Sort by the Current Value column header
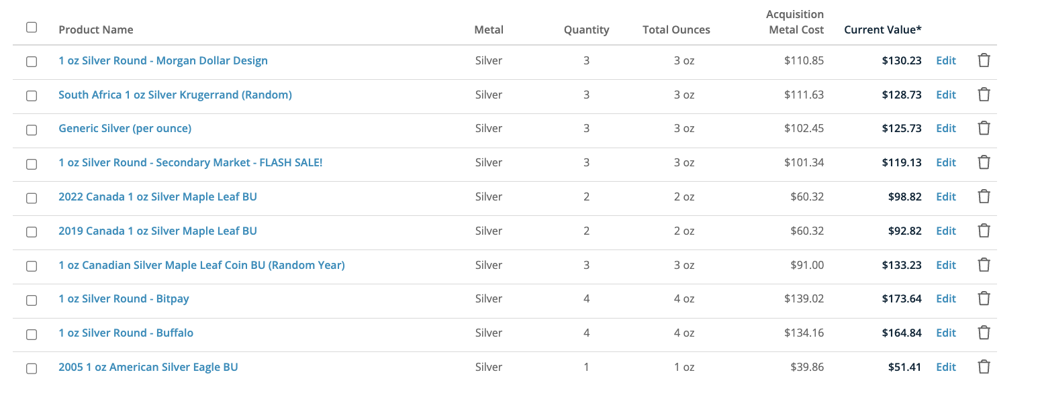This screenshot has width=1038, height=393. (883, 30)
